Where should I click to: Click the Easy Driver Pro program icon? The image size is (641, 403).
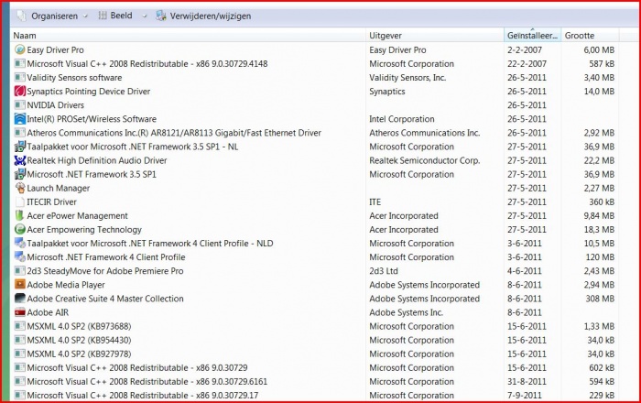[20, 50]
